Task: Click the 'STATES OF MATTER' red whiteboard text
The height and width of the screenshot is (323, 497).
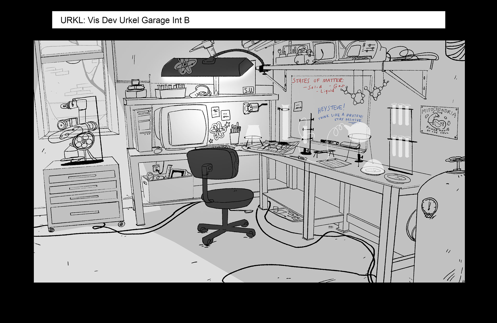Action: [x=318, y=80]
